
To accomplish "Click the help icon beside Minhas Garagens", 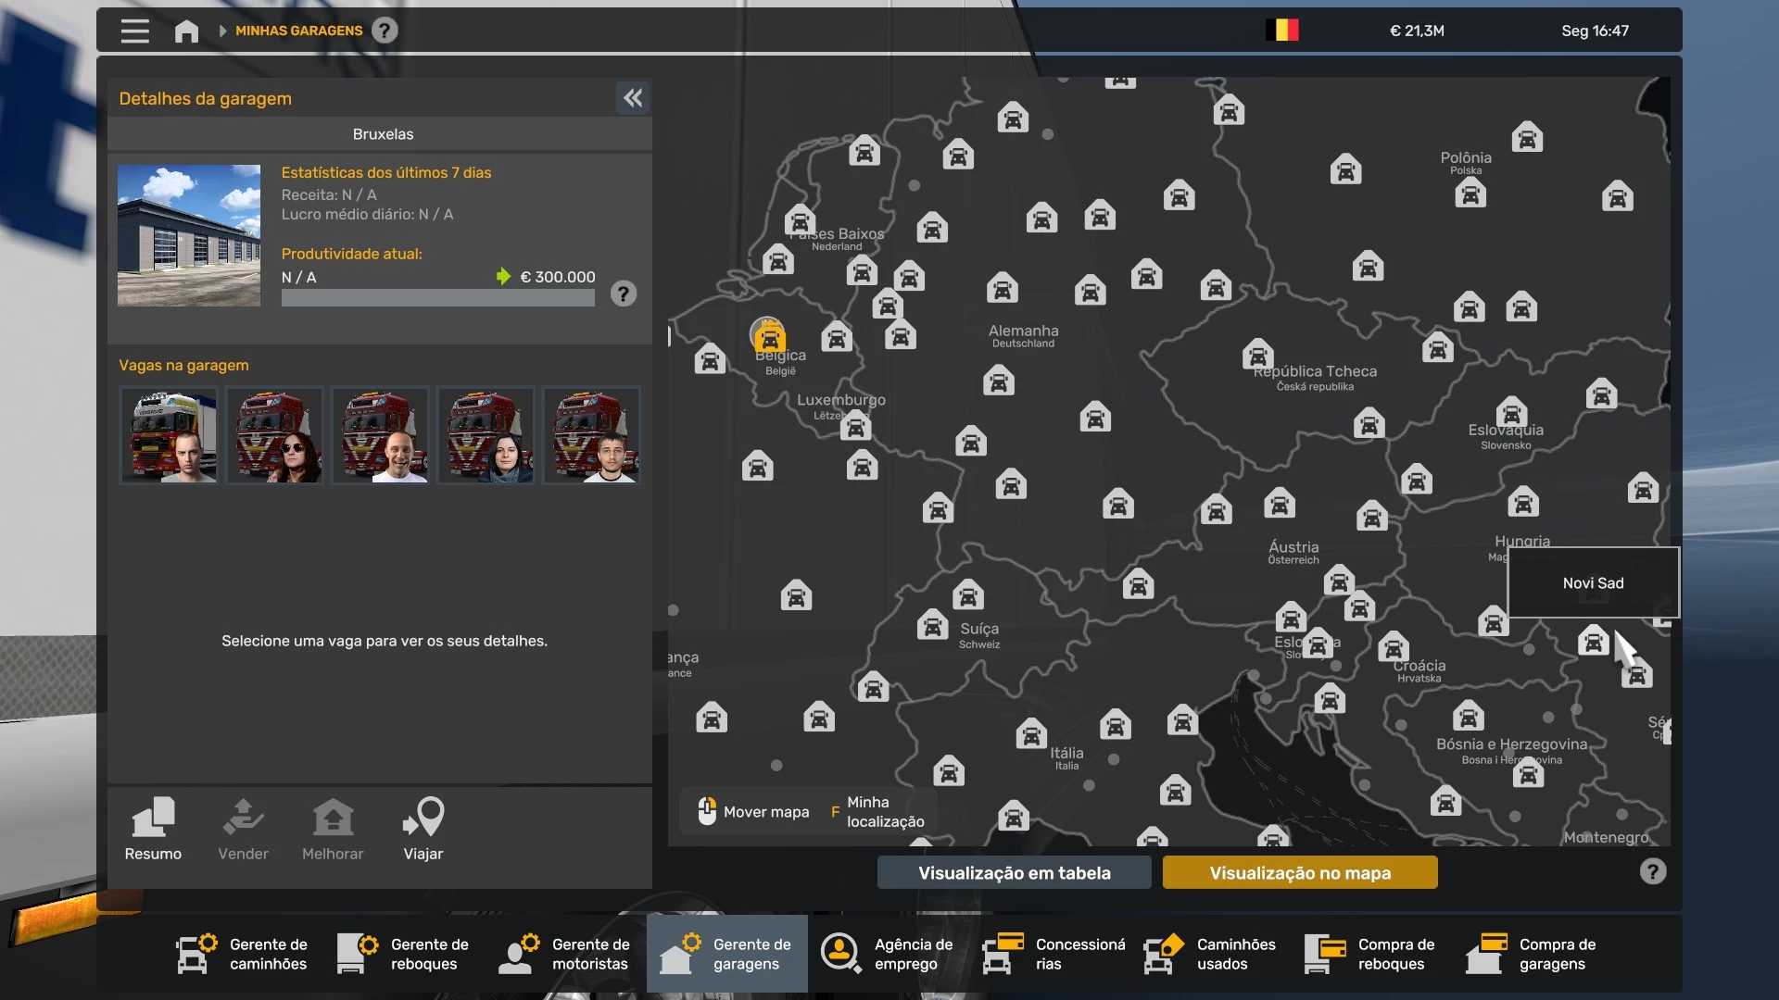I will point(385,31).
